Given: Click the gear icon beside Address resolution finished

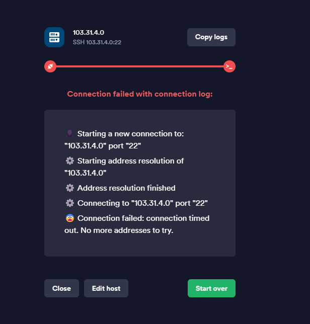Looking at the screenshot, I should click(69, 188).
